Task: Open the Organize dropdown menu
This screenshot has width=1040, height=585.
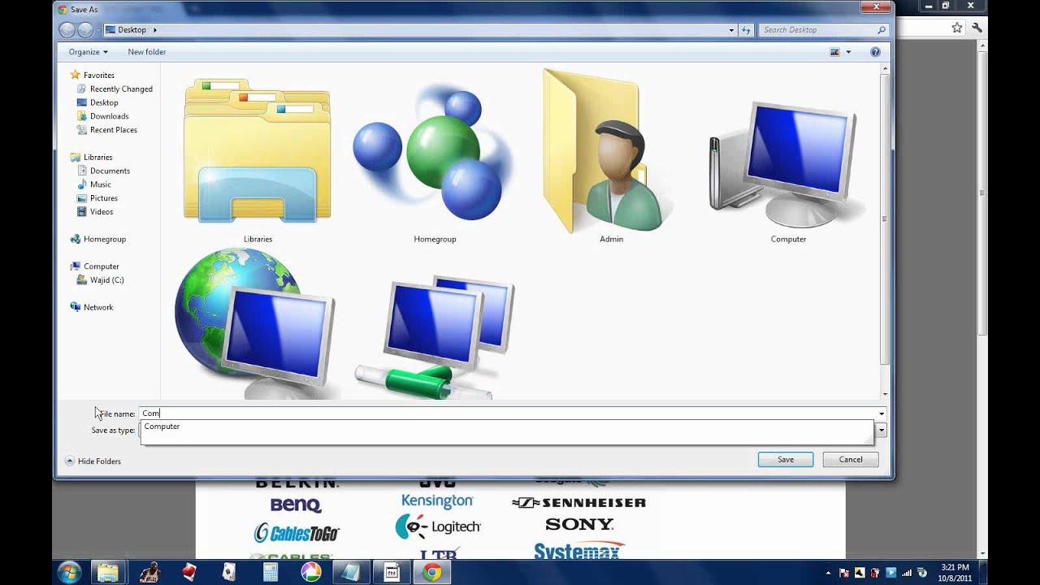Action: 88,52
